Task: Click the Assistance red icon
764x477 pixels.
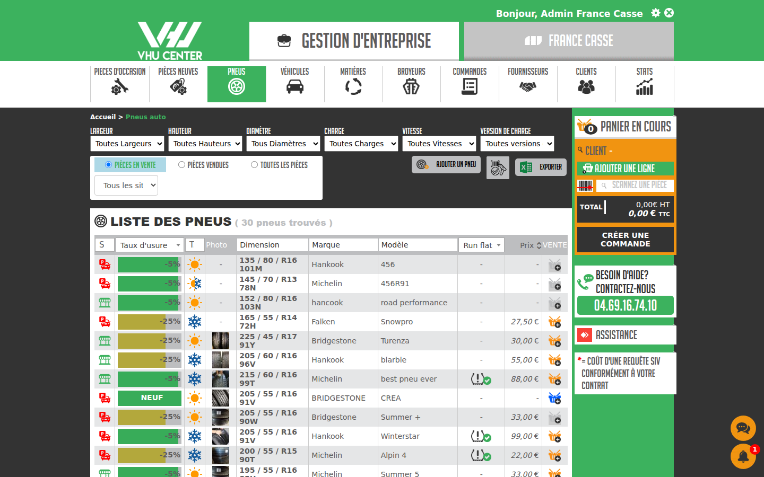Action: 585,335
